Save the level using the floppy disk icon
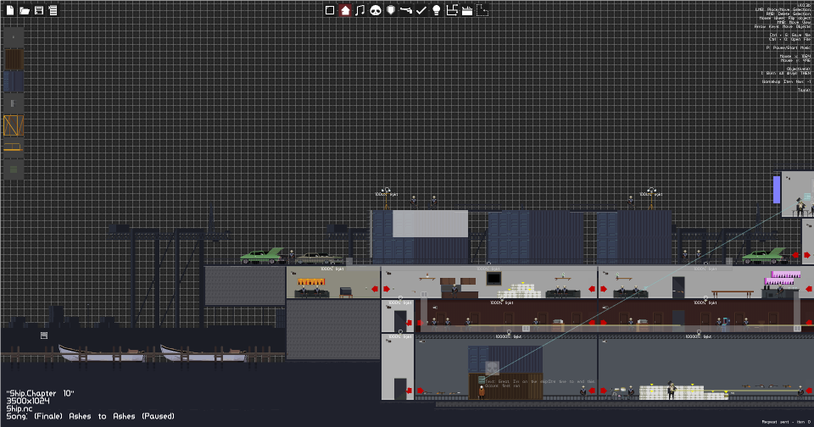 (x=39, y=10)
